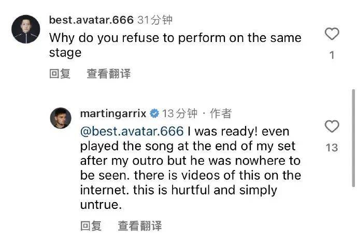
Task: Translate the first comment with 查看翻译
Action: (108, 74)
